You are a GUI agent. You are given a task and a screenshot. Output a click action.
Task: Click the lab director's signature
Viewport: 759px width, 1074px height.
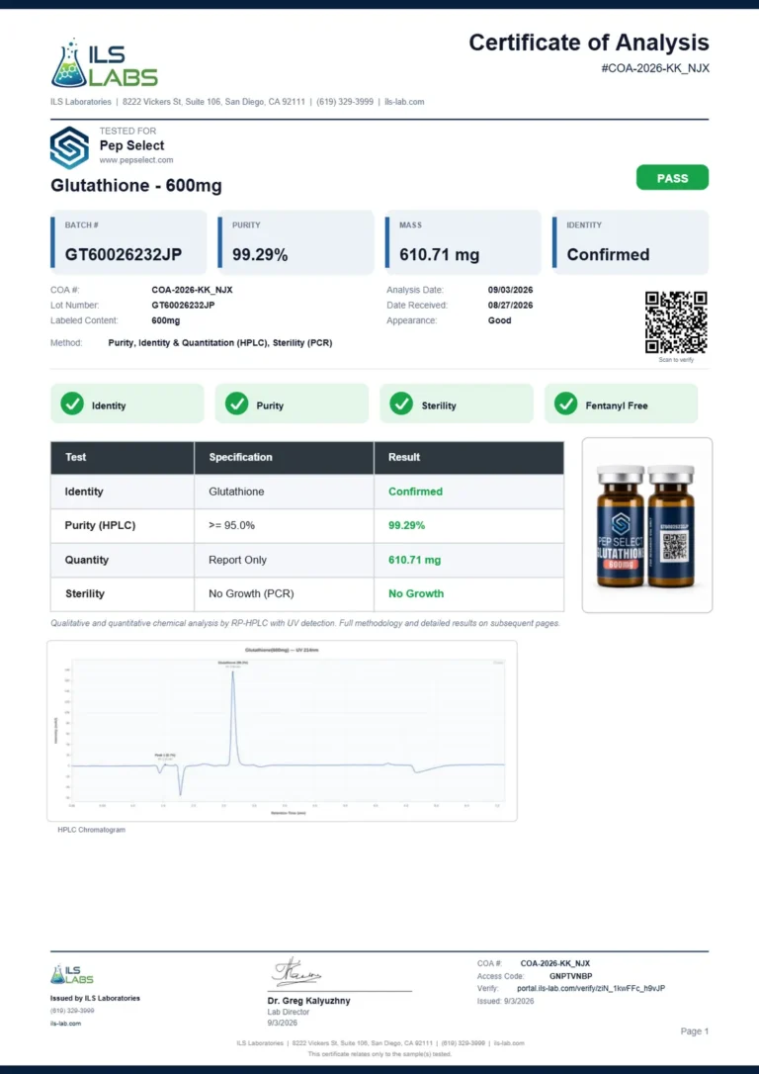(x=296, y=972)
